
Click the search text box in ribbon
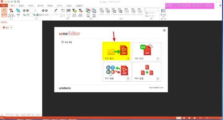(x=151, y=10)
